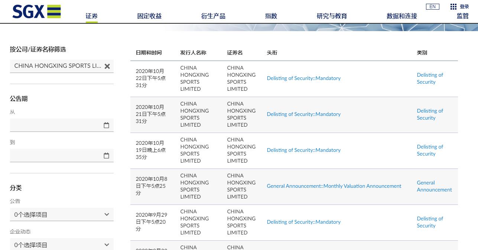
Task: Click General Announcement category link
Action: 434,186
